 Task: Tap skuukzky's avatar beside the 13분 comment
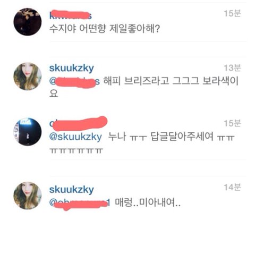coord(28,77)
